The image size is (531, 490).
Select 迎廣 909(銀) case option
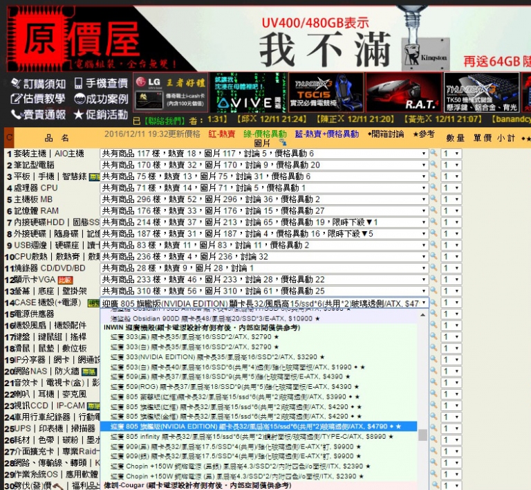[x=259, y=457]
